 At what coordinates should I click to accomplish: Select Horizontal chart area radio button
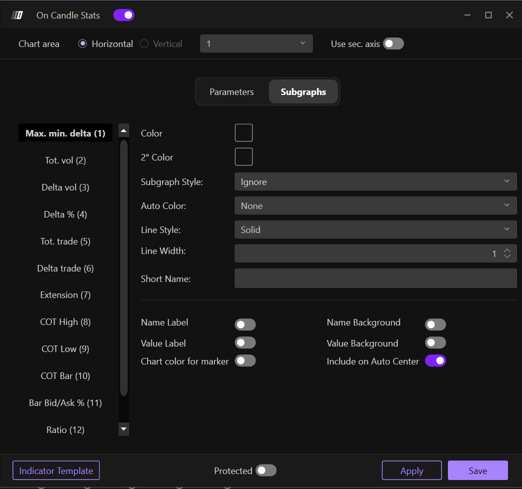tap(83, 44)
